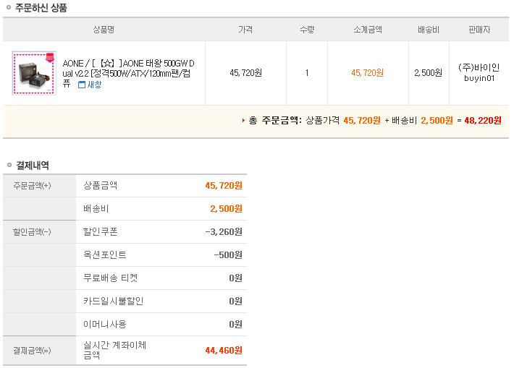The height and width of the screenshot is (368, 514).
Task: Click the 배송비 column header
Action: pyautogui.click(x=429, y=30)
